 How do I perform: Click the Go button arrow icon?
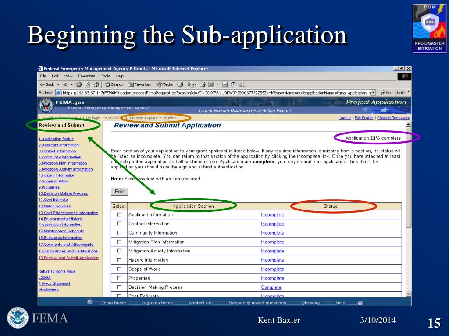(382, 93)
